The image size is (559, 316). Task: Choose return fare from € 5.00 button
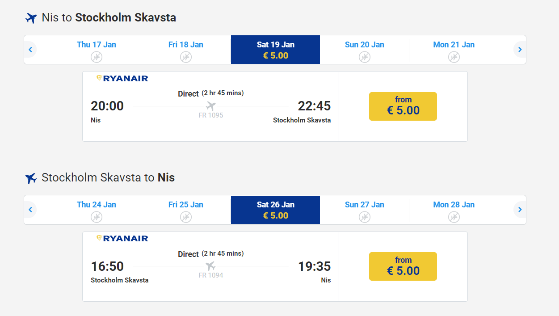tap(403, 266)
